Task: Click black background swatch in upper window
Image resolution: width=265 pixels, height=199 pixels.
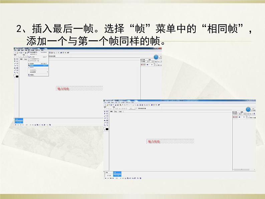Action: (x=17, y=76)
